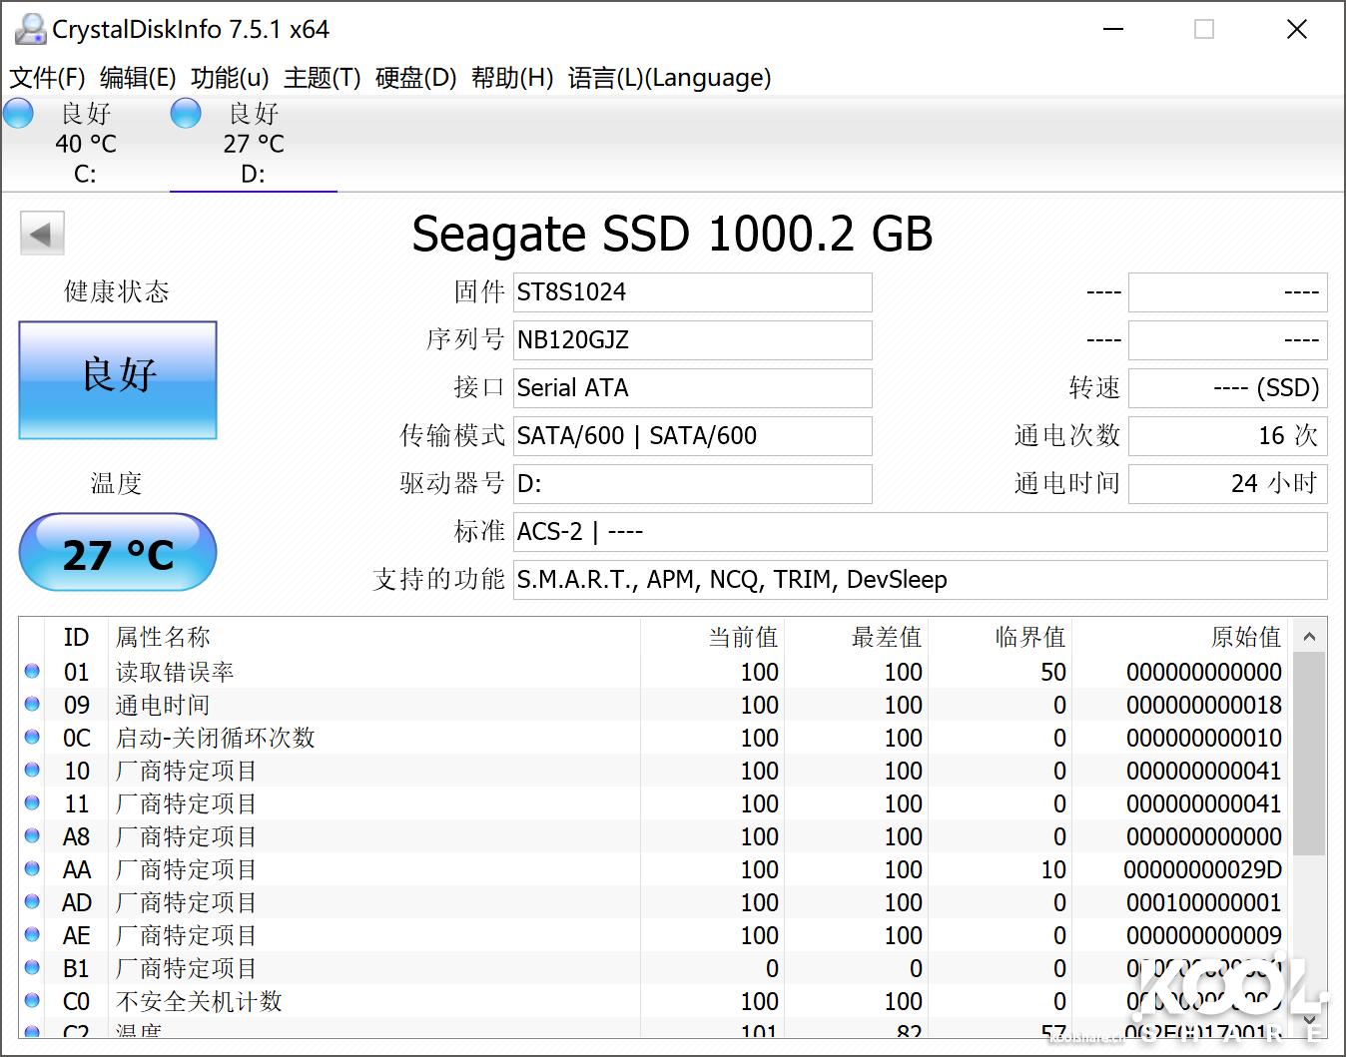Click the back arrow navigation icon
This screenshot has width=1346, height=1057.
pyautogui.click(x=41, y=232)
